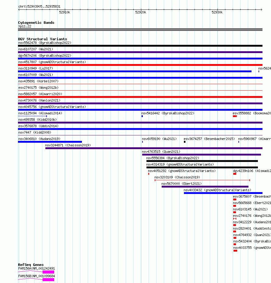Open FAM156B|NM_001099684 gene entry
271x283 pixels.
tap(37, 276)
